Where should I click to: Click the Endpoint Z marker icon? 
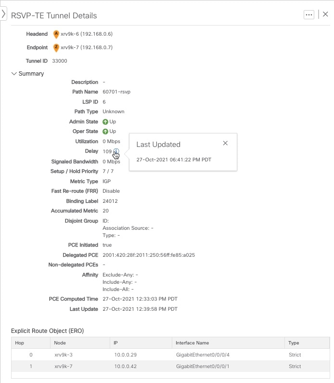tap(56, 48)
